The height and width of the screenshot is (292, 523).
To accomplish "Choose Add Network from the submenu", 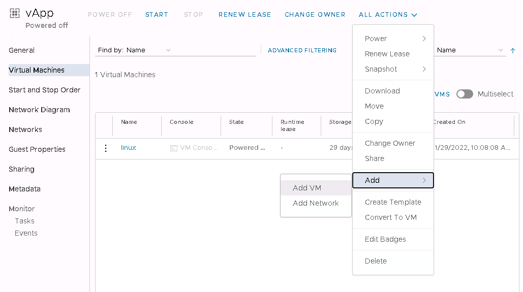I will [316, 203].
